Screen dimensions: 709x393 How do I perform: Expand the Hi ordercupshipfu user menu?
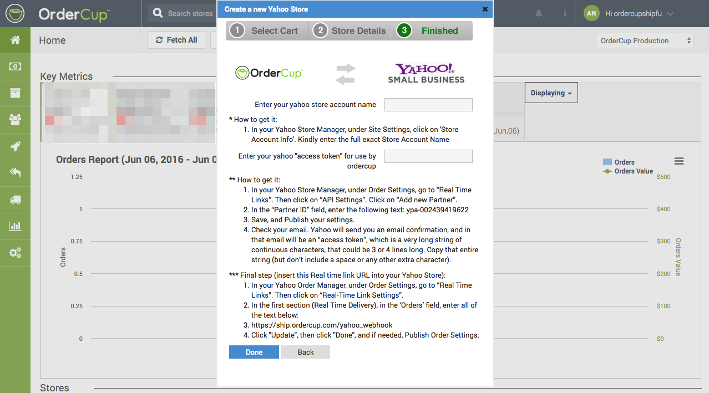(x=639, y=13)
